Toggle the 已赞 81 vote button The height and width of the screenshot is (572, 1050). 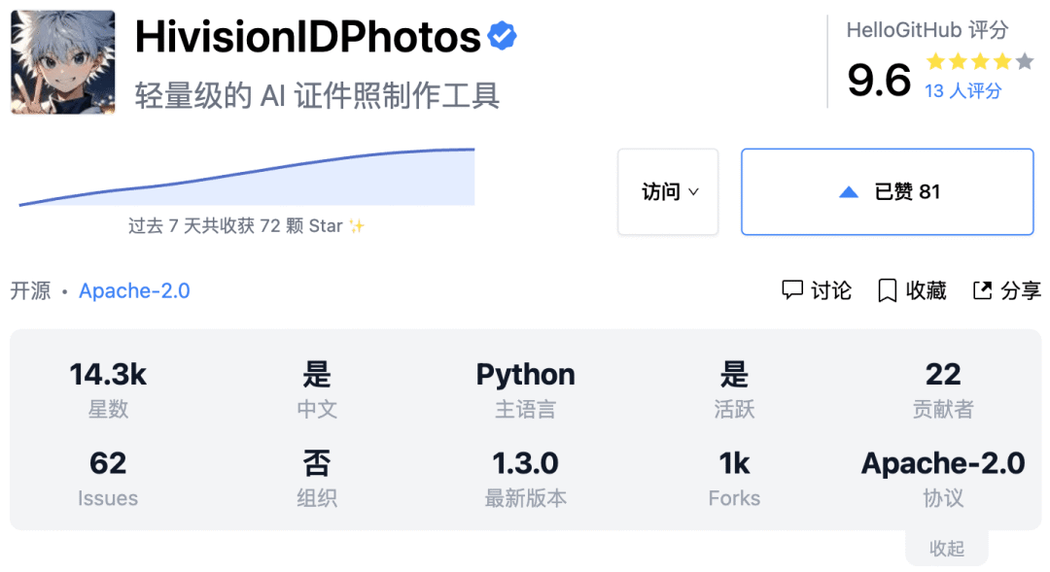(887, 191)
